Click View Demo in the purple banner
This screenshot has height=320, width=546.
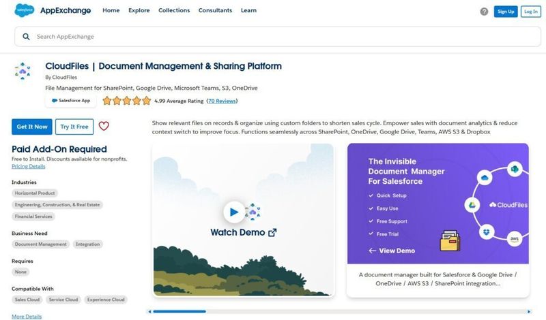392,251
